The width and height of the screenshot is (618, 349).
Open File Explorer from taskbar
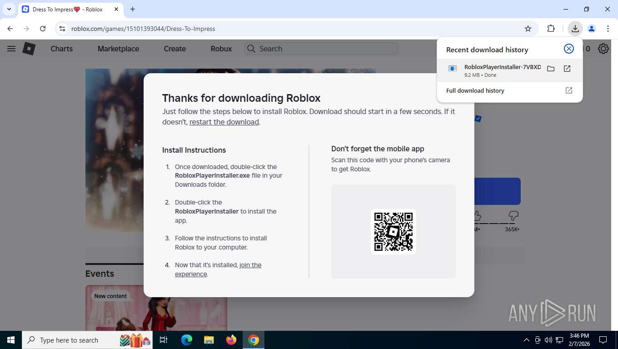click(x=209, y=340)
